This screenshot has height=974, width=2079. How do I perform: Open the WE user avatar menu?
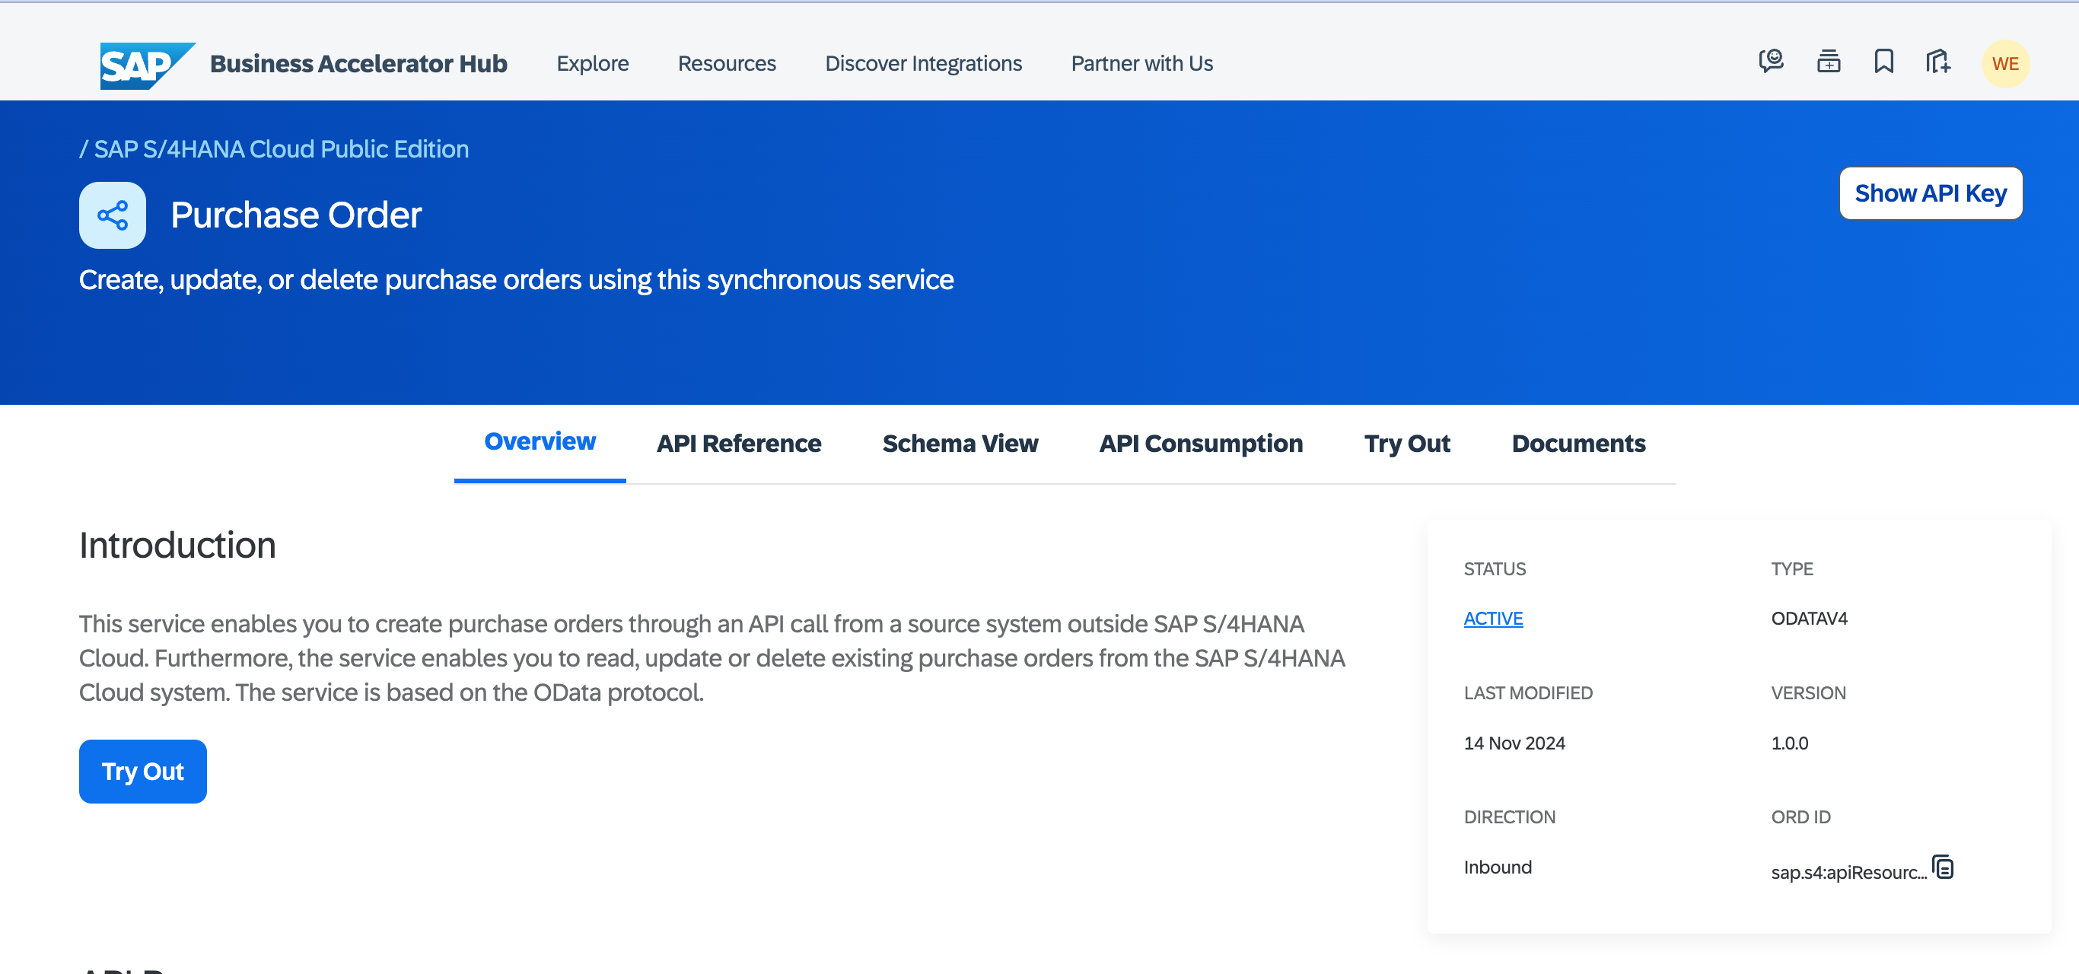[x=2004, y=64]
